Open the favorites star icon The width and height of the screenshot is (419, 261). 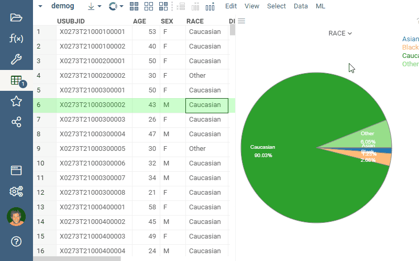click(16, 101)
